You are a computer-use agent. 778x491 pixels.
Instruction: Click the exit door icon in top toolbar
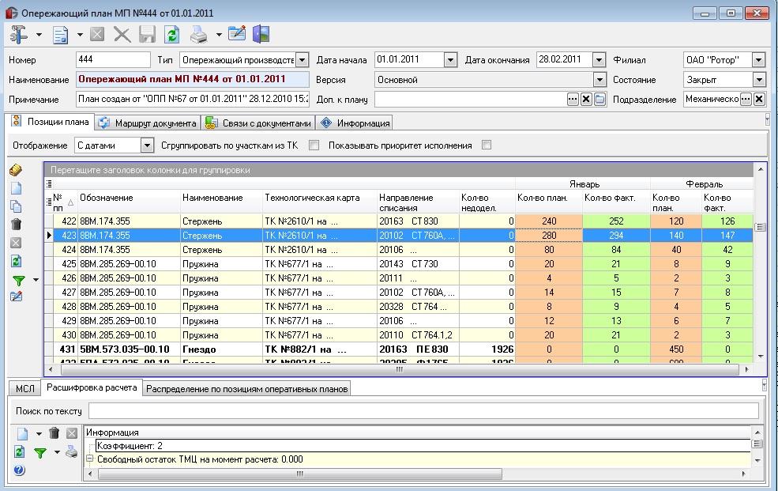coord(261,34)
